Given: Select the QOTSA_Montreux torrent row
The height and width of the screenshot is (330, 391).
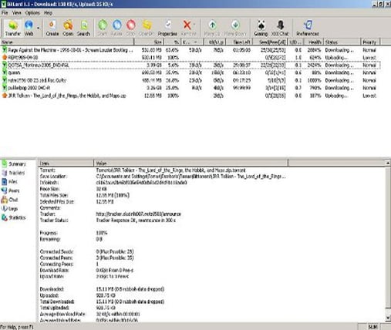Looking at the screenshot, I should 190,66.
